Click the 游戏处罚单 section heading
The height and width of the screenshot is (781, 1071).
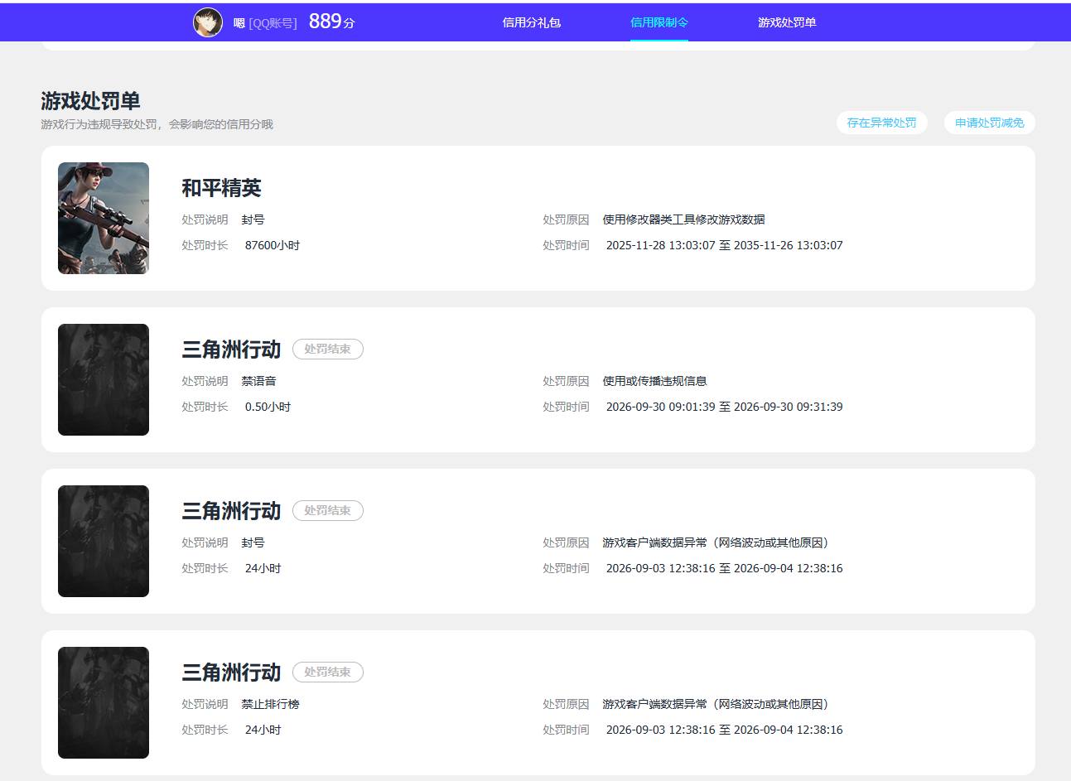point(91,101)
